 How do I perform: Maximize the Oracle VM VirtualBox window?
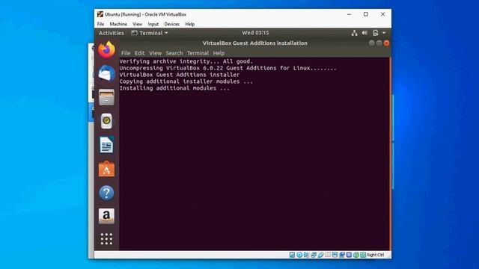[x=366, y=14]
